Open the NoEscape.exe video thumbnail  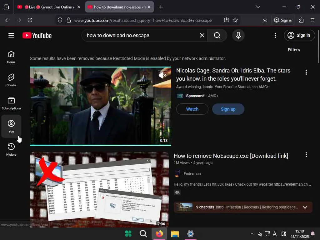point(99,190)
